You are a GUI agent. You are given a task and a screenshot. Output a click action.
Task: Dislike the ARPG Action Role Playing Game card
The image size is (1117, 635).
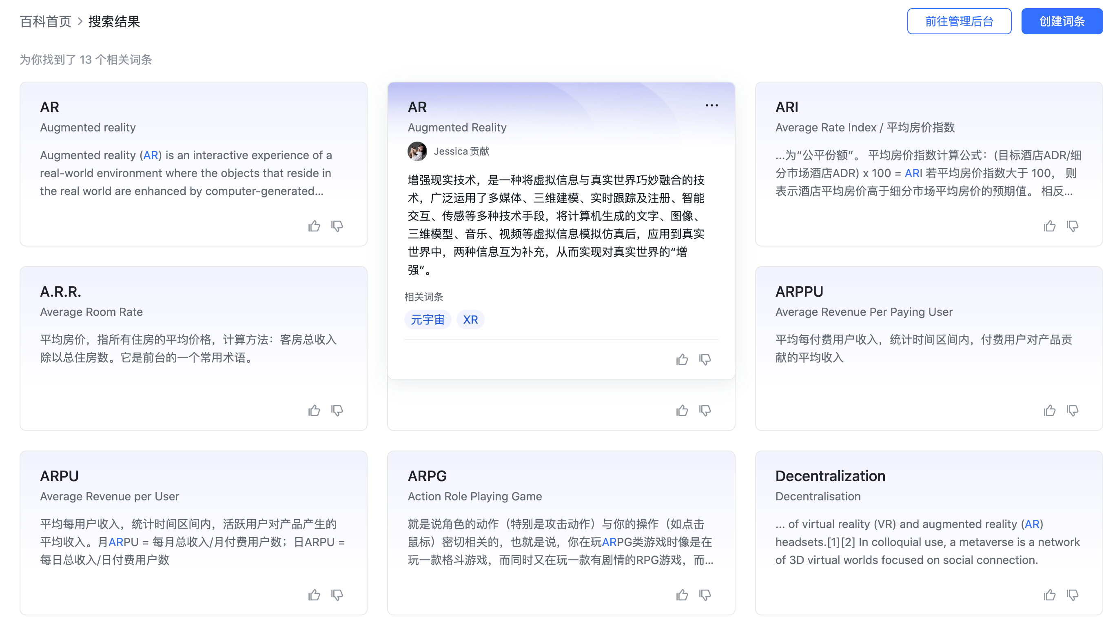[705, 595]
